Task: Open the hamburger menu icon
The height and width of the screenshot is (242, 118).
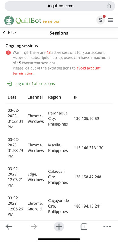Action: click(110, 20)
